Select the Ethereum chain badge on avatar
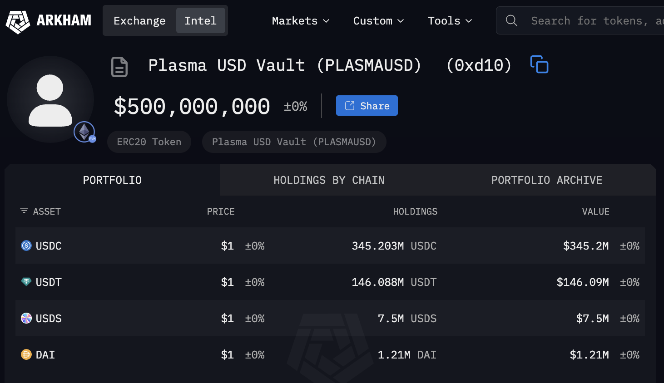Image resolution: width=664 pixels, height=383 pixels. point(84,132)
